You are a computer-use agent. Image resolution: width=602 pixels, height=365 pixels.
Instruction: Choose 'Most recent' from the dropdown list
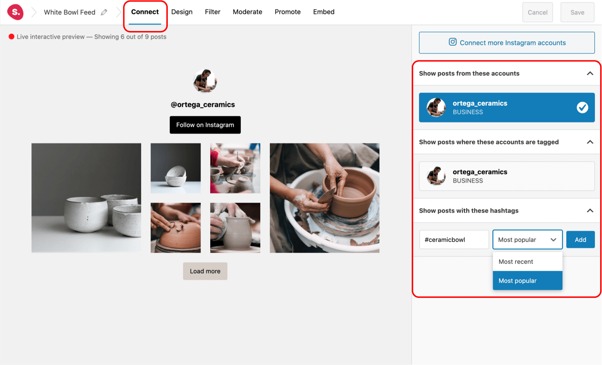527,262
